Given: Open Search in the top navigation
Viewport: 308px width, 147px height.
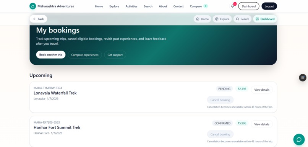Looking at the screenshot, I should pos(148,6).
